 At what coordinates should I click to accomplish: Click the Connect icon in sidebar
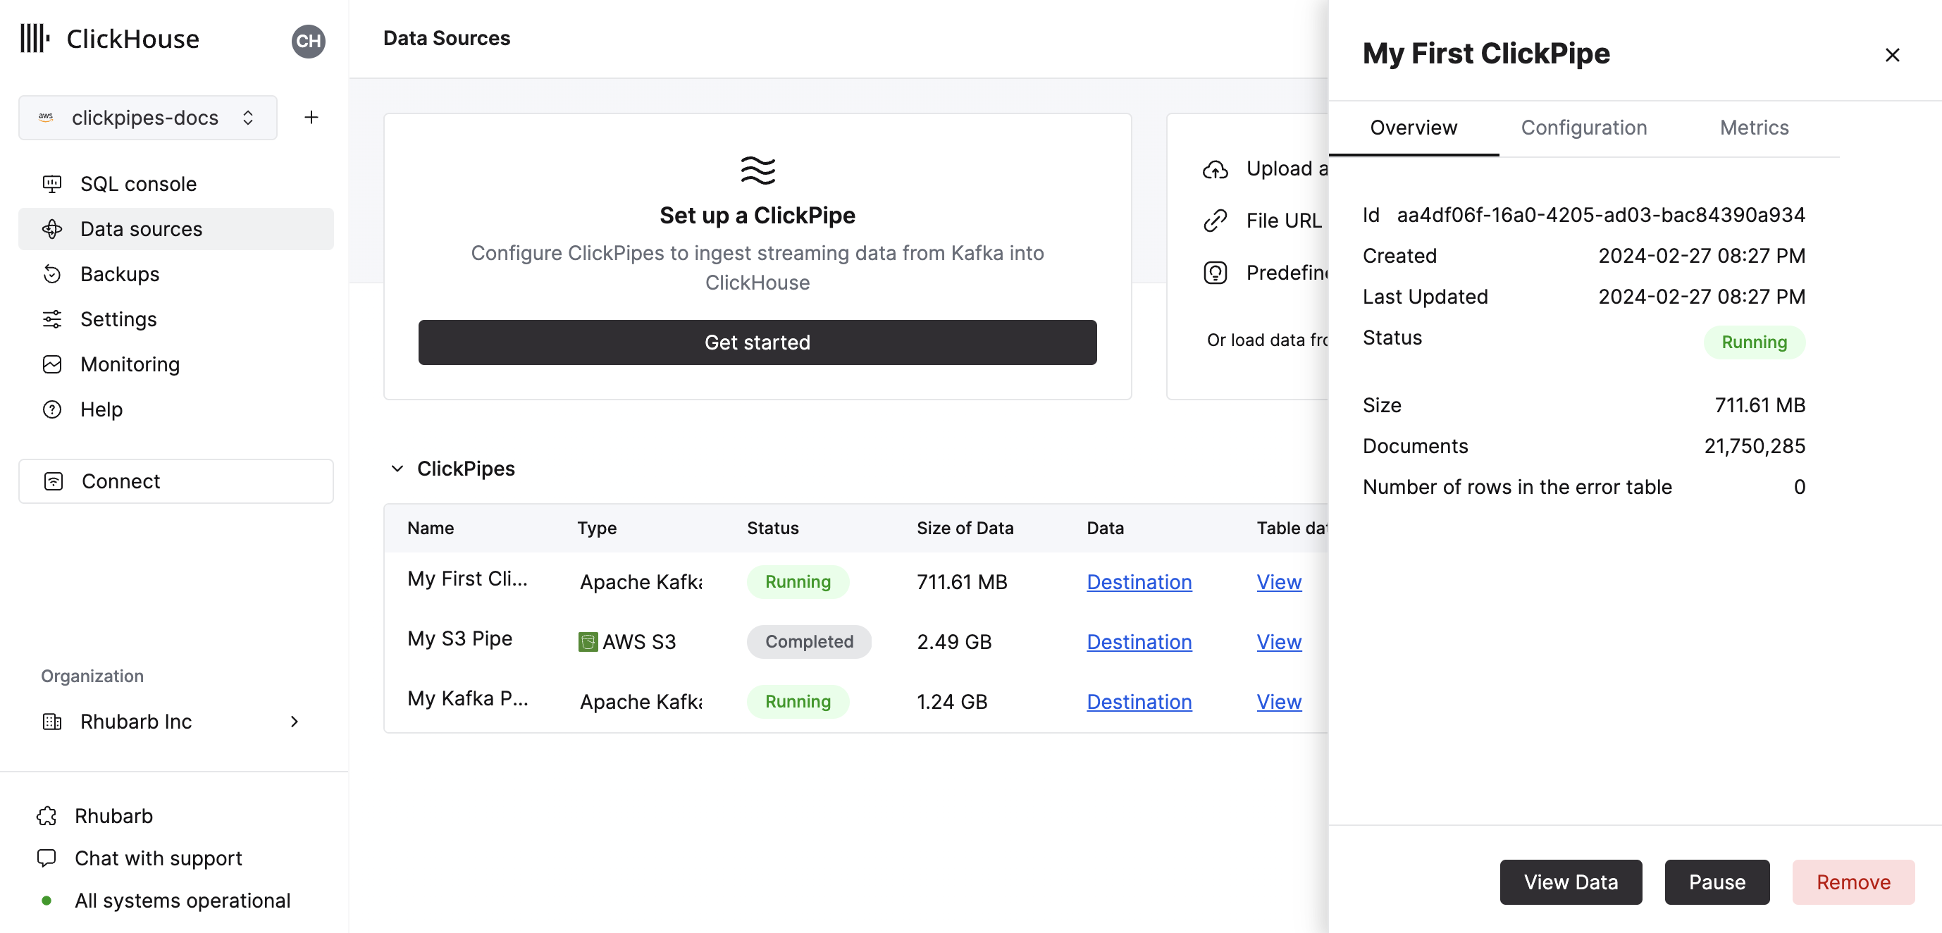54,481
